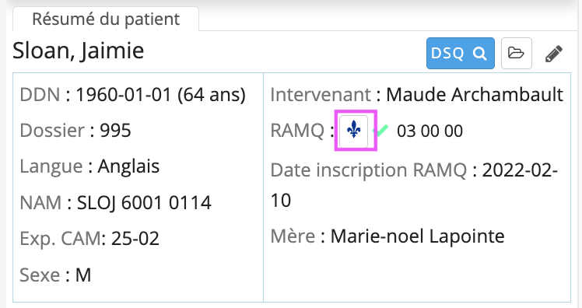Viewport: 582px width, 308px height.
Task: Click the Langue value Anglais
Action: [x=128, y=166]
